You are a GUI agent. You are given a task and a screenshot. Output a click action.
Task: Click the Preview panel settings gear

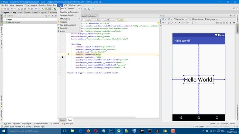(x=231, y=16)
